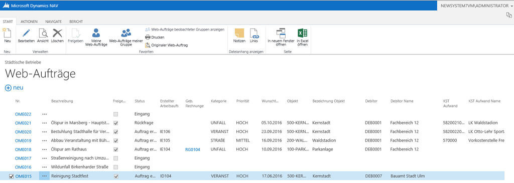Toggle Freigegeben checkbox for OME017
This screenshot has height=183, width=514.
point(116,158)
